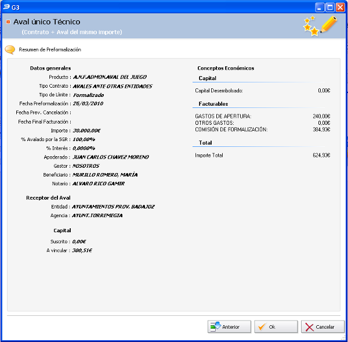348x342 pixels.
Task: Select beneficiario MURILLO ROMERO, MARÍA
Action: [x=105, y=175]
